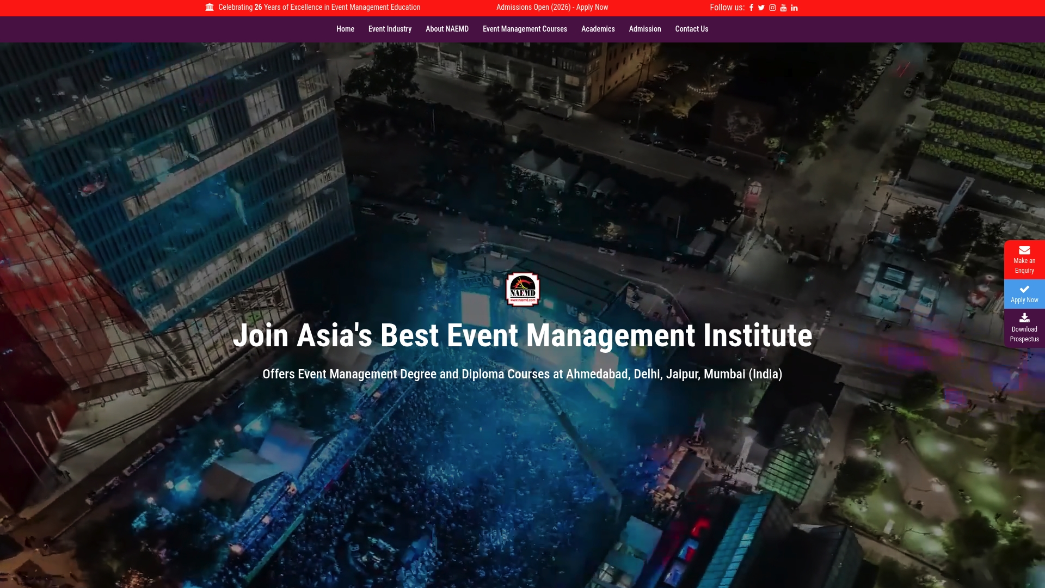Viewport: 1045px width, 588px height.
Task: Open the LinkedIn social icon
Action: [x=794, y=8]
